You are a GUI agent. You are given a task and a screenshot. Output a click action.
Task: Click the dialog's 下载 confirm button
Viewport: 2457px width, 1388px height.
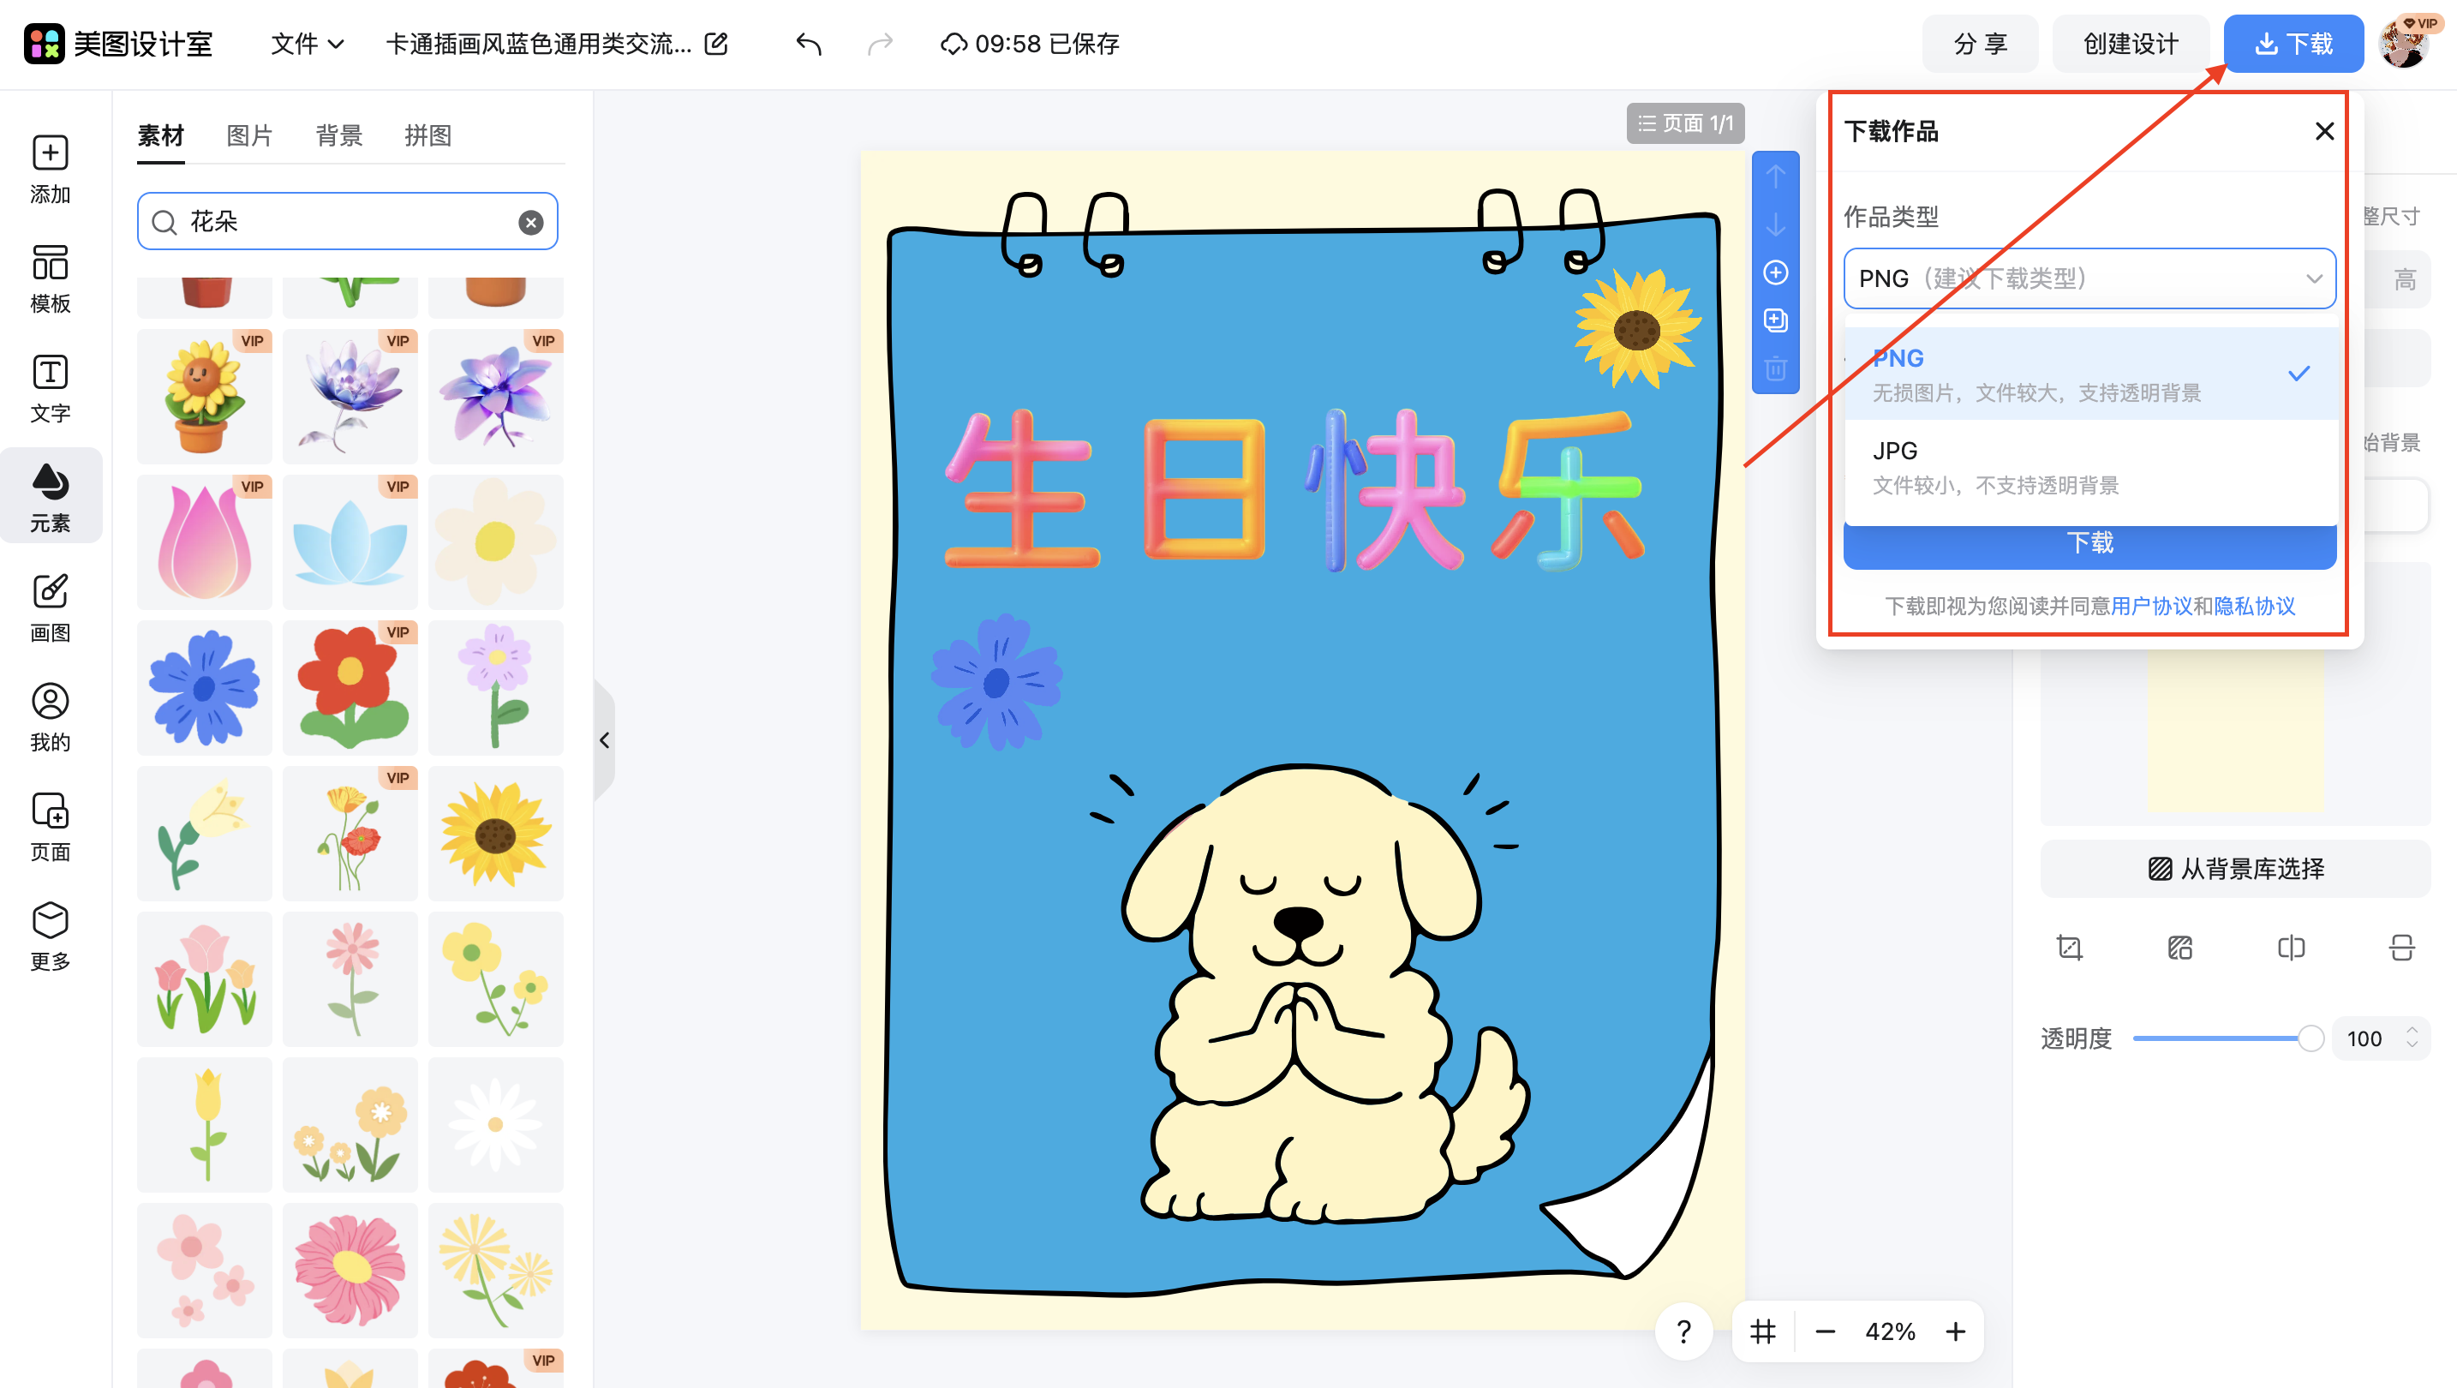2089,545
